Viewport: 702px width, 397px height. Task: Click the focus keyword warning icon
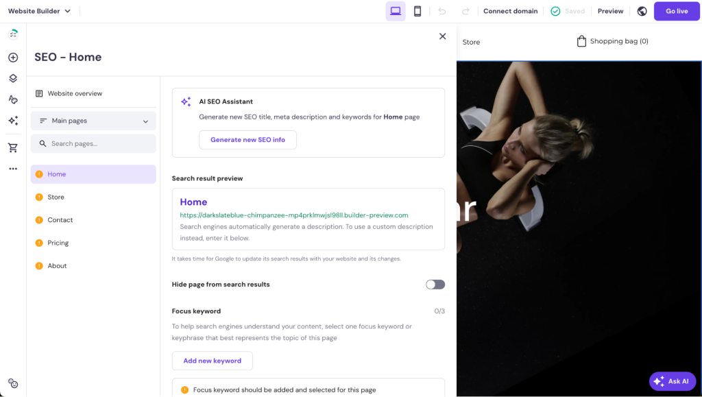[184, 390]
